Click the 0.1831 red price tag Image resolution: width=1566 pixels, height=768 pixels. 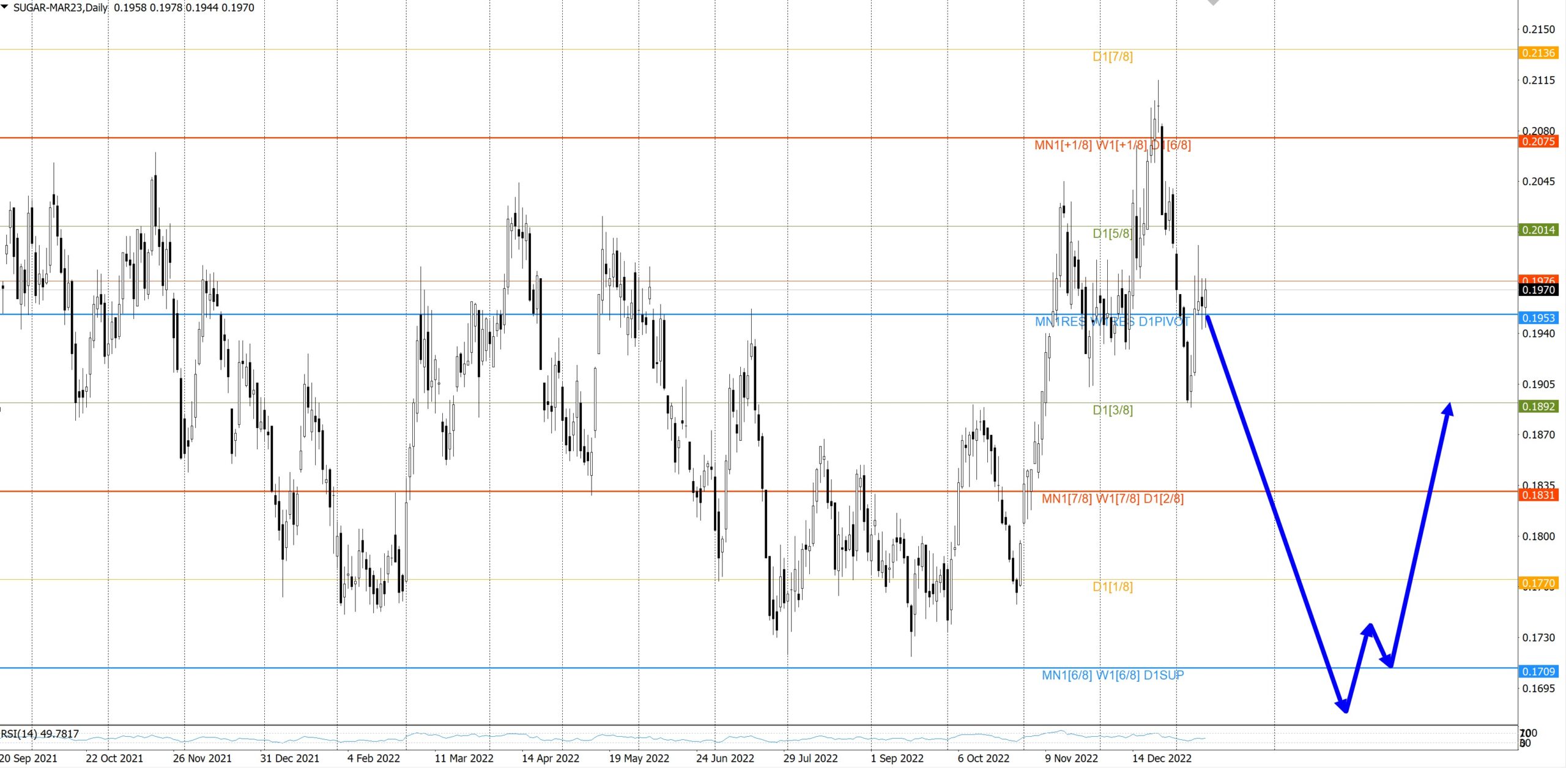[1538, 495]
